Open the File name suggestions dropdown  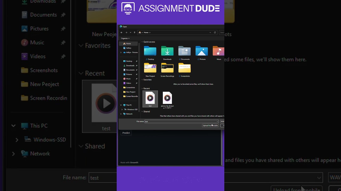coord(217,121)
